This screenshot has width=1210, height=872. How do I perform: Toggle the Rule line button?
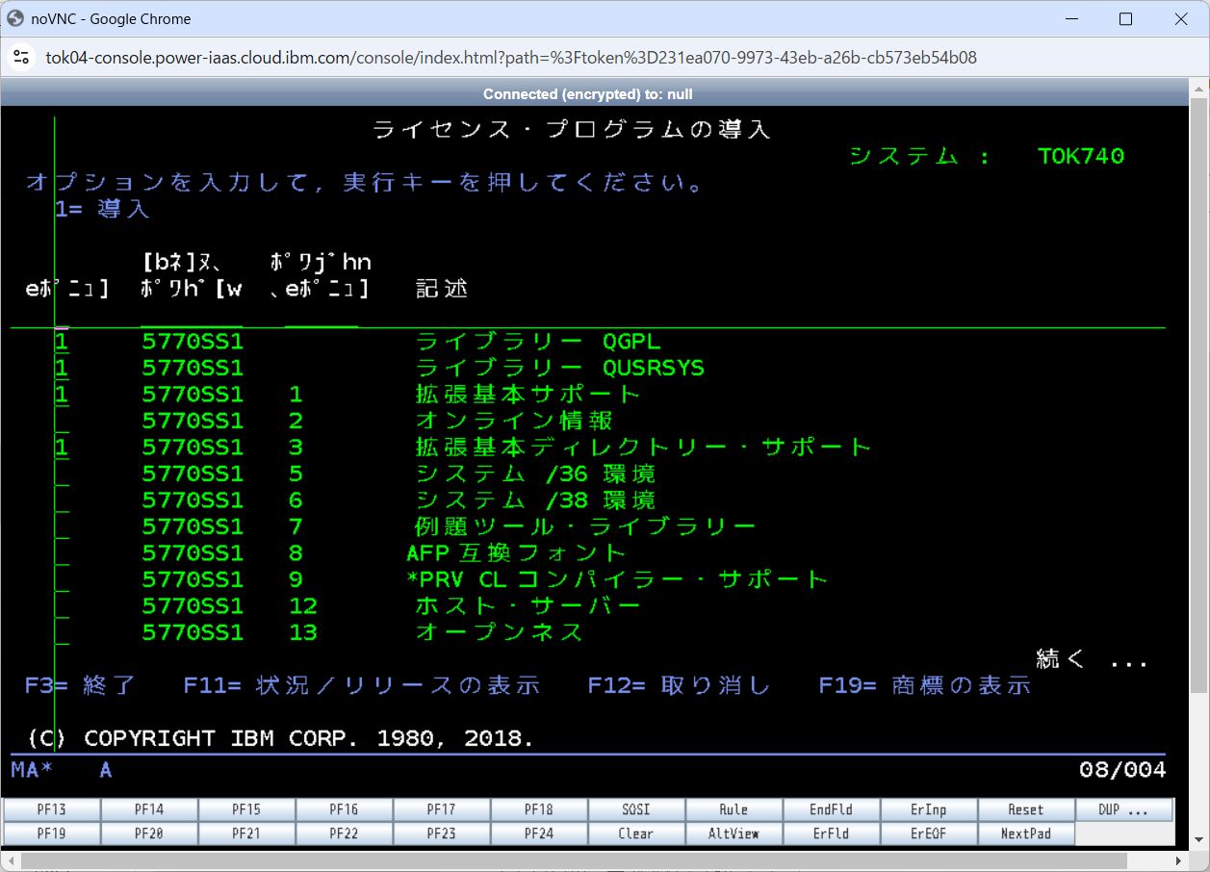point(734,810)
